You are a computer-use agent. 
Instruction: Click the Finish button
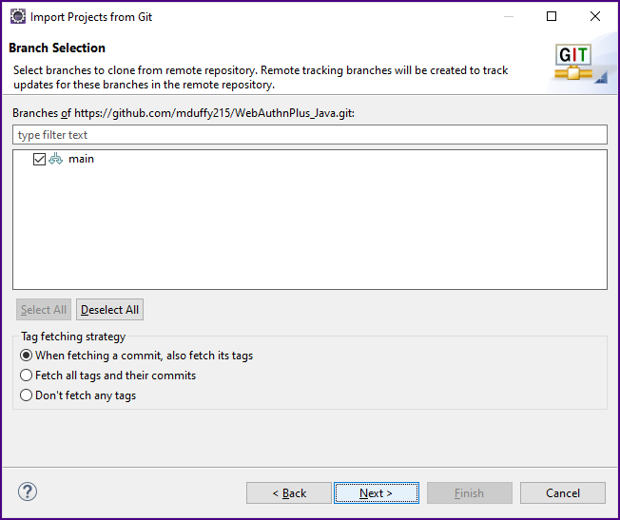[x=470, y=493]
